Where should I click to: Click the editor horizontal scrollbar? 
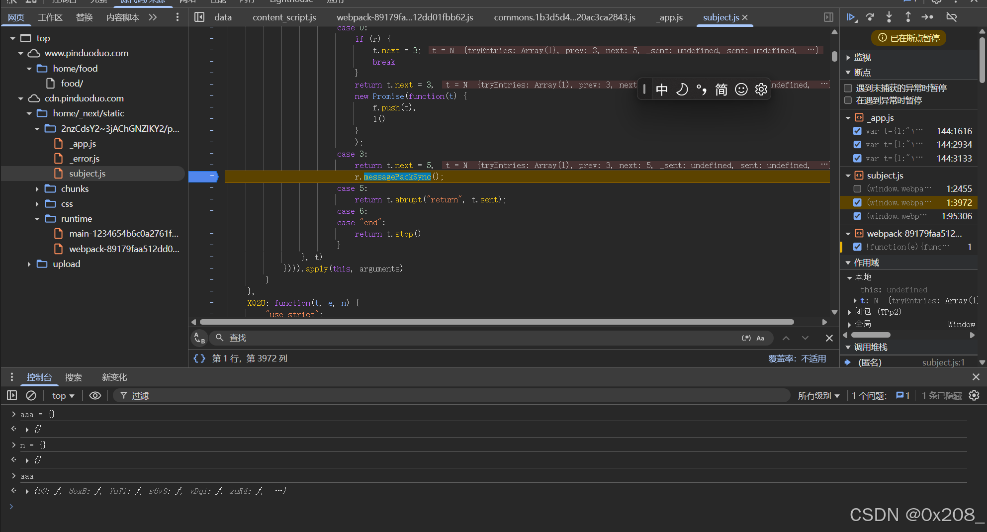pos(497,322)
